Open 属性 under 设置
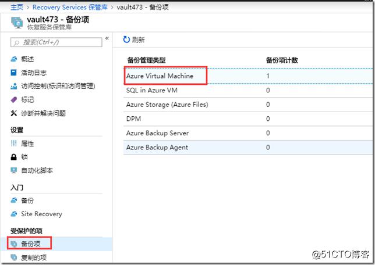The height and width of the screenshot is (265, 375). tap(27, 144)
